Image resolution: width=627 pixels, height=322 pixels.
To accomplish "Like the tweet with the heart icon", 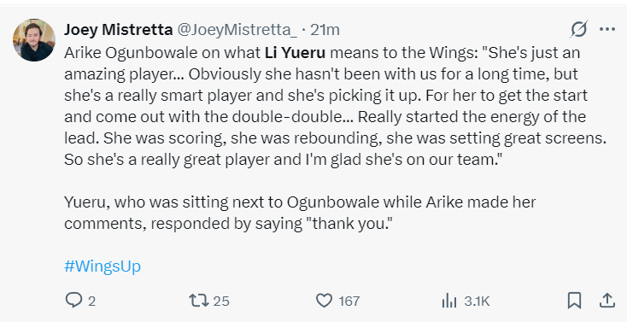I will [x=324, y=301].
